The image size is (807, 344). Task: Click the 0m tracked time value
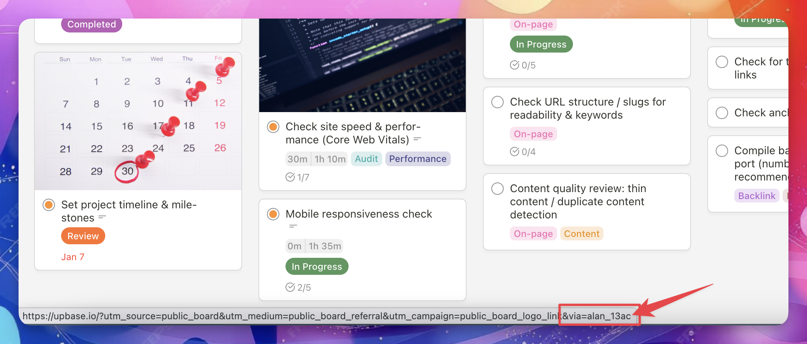tap(294, 246)
